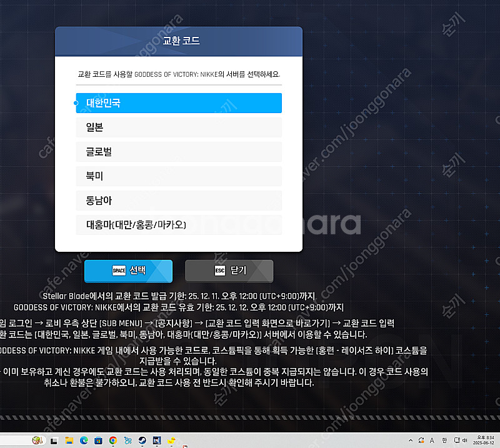The image size is (500, 448).
Task: Click the line 'Stellar Blade에서의 교환 코드 발급 기한'
Action: 179,296
